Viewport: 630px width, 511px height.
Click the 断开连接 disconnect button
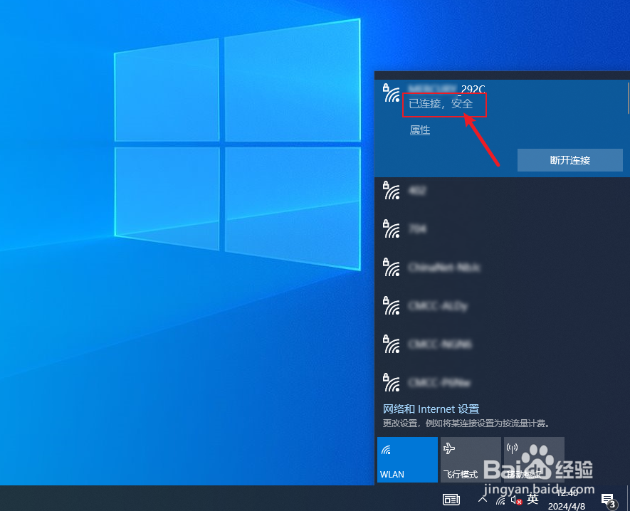pos(569,160)
